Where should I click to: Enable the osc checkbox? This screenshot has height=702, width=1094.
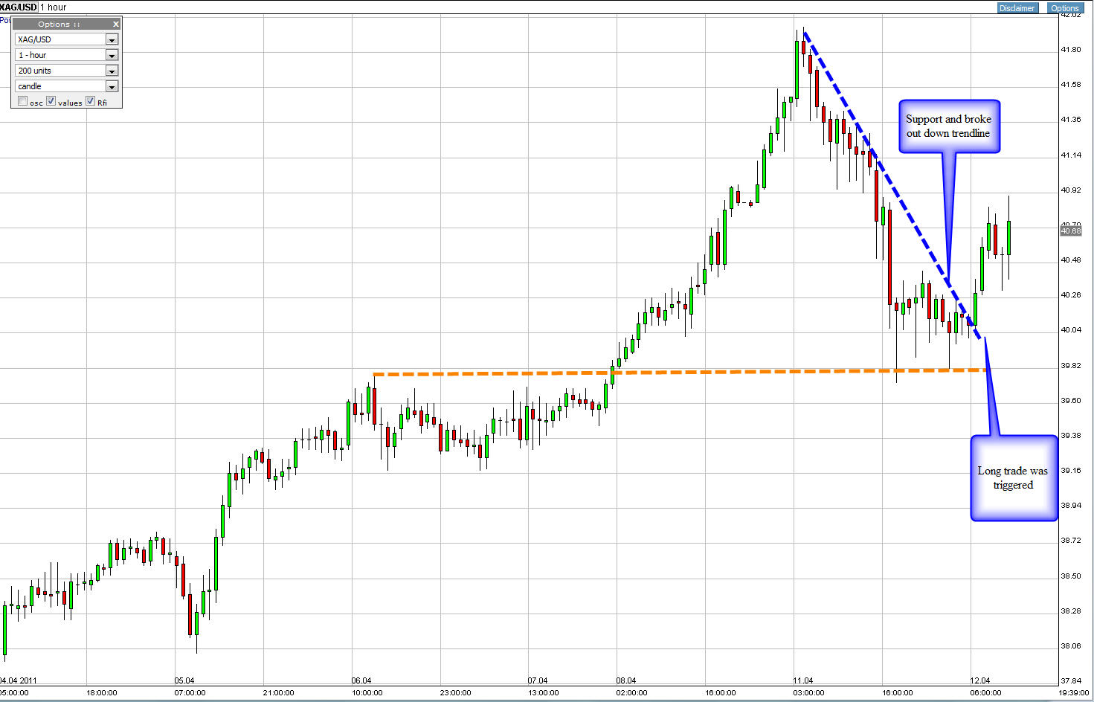click(x=23, y=101)
